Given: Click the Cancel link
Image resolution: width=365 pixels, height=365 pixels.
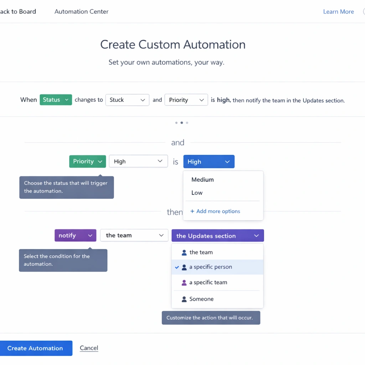Looking at the screenshot, I should tap(89, 348).
